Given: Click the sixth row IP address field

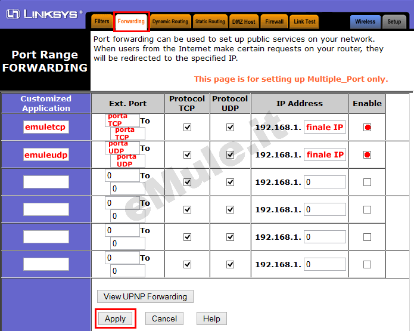Looking at the screenshot, I should pyautogui.click(x=325, y=264).
